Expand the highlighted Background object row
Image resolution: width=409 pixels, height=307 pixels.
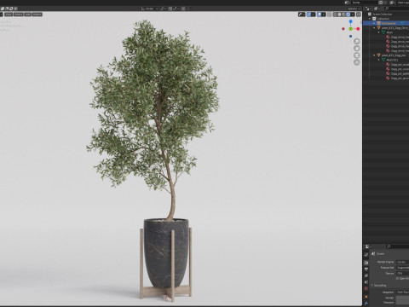point(374,23)
